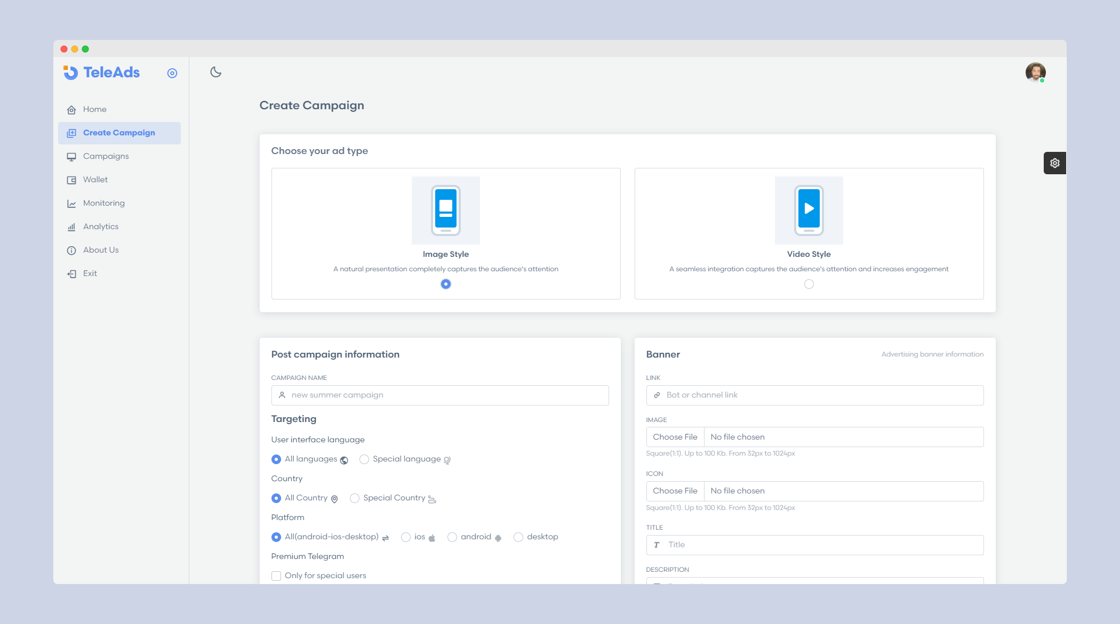Viewport: 1120px width, 624px height.
Task: Click Choose File for IMAGE
Action: (675, 437)
